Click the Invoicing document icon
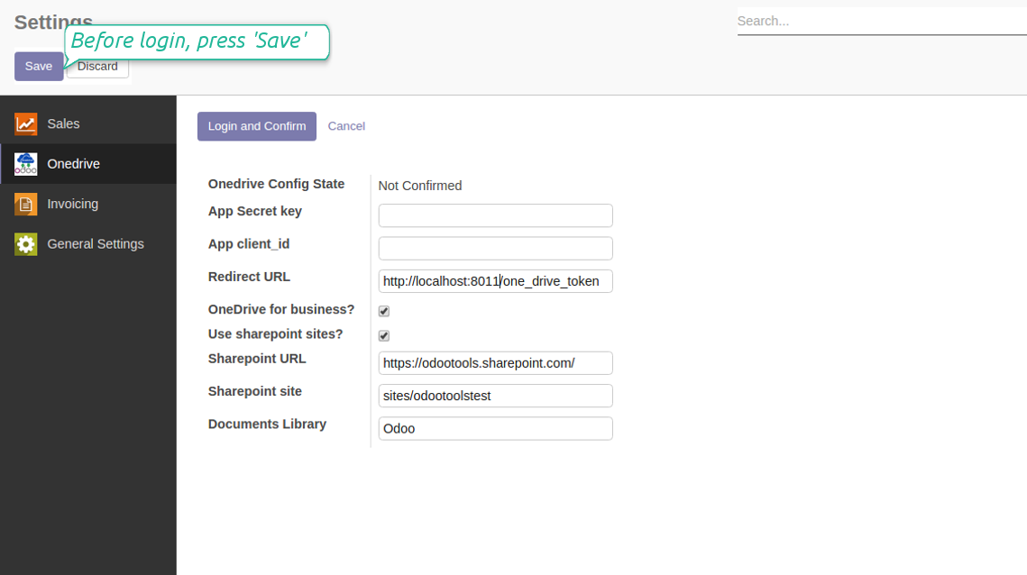 25,205
